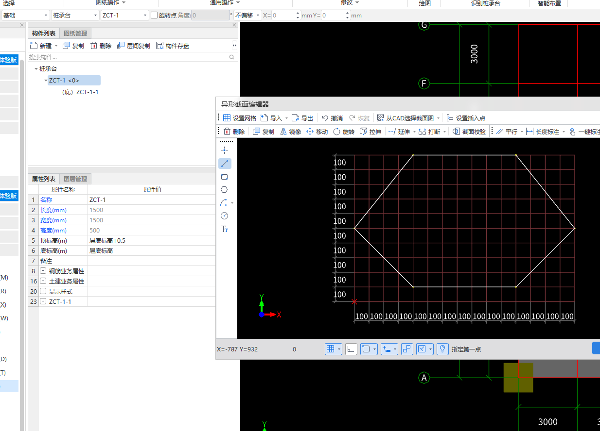Toggle the 旋转点 checkbox
The image size is (600, 431).
point(154,16)
